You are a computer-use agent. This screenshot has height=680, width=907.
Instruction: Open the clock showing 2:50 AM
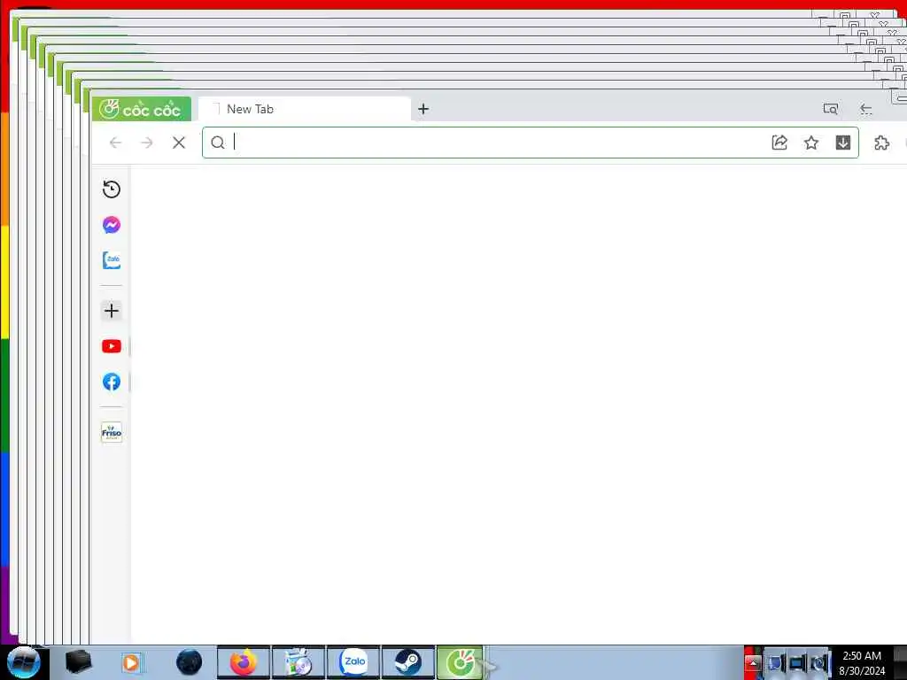(862, 663)
